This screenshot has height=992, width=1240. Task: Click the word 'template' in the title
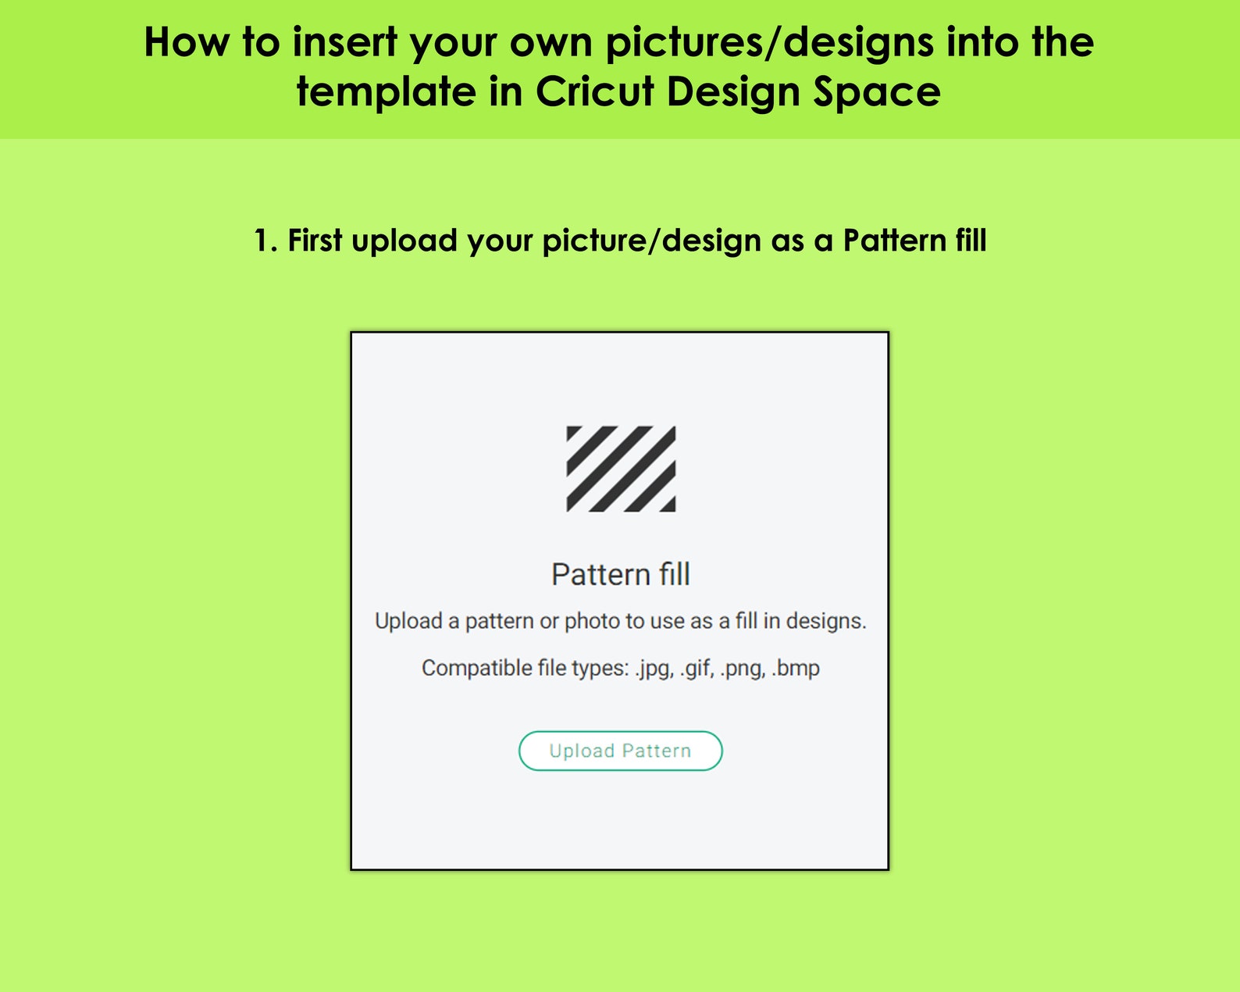(x=387, y=92)
